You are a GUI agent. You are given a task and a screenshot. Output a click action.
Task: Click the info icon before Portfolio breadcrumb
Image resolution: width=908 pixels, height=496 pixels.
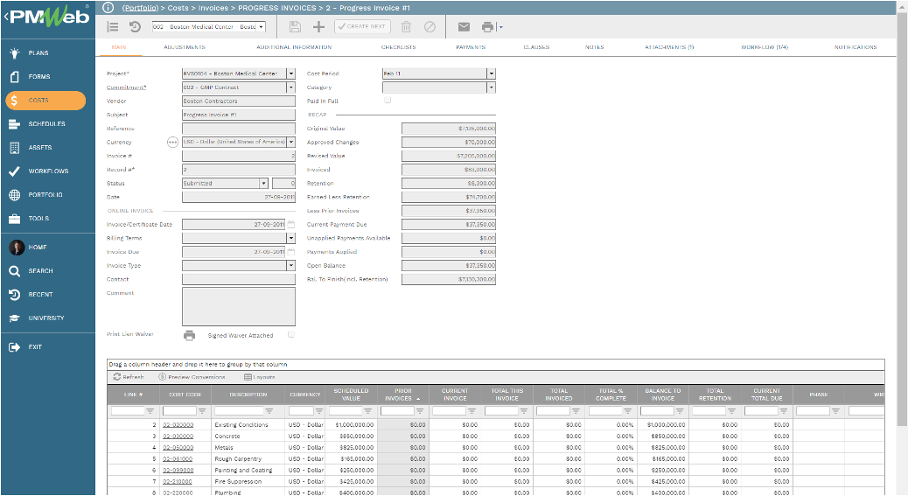pos(108,8)
